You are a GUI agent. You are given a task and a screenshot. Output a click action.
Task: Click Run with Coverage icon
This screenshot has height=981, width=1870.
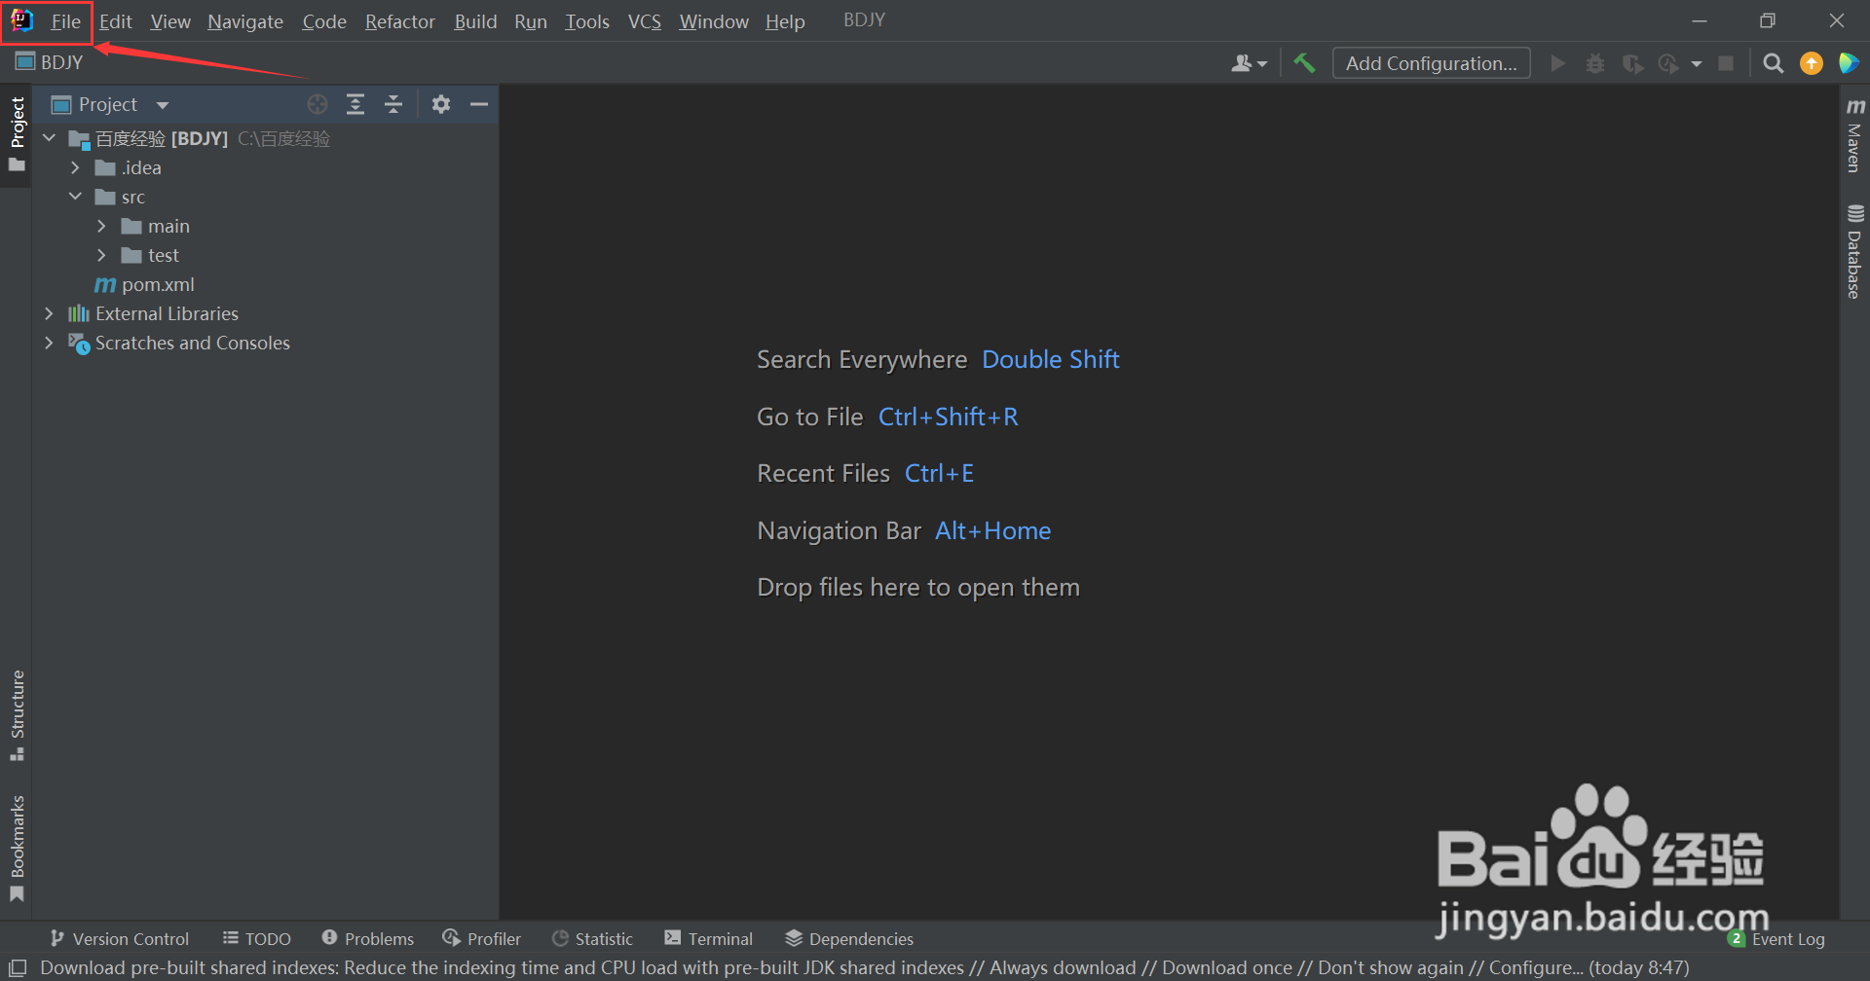tap(1633, 63)
